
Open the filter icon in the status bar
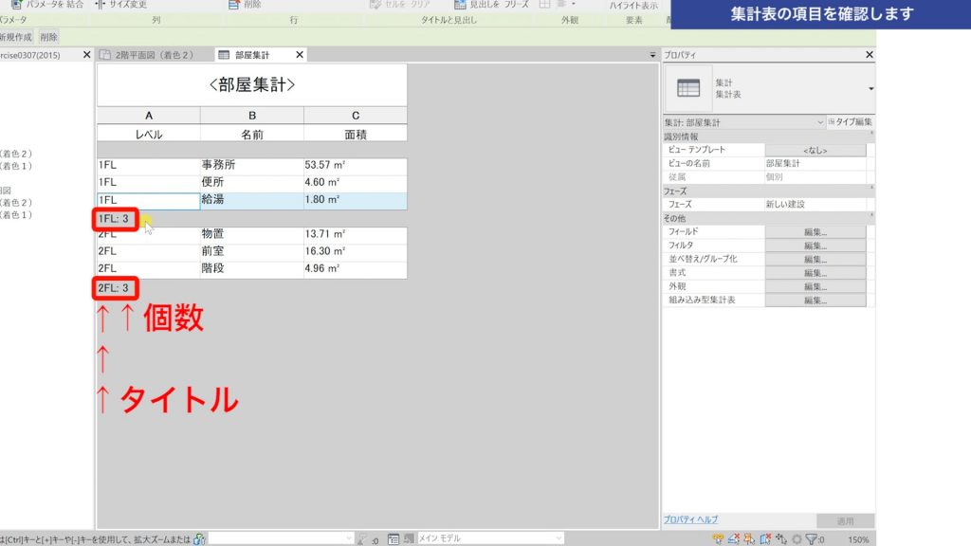tap(811, 537)
